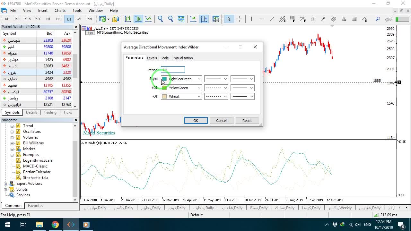This screenshot has width=411, height=231.
Task: Open the Ticks tab in Market Watch
Action: [67, 112]
